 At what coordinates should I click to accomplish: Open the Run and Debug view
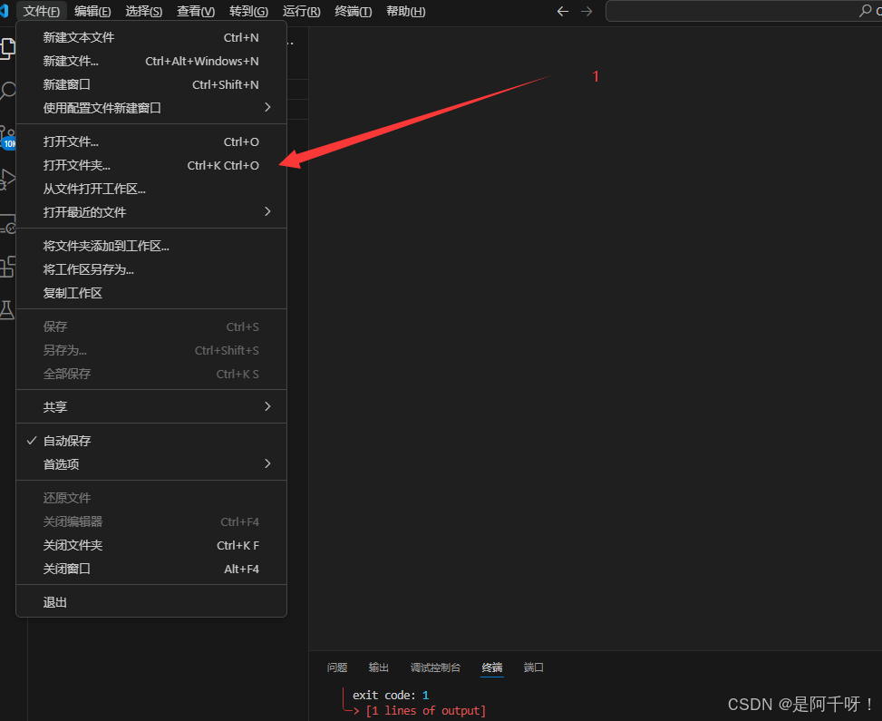(7, 178)
